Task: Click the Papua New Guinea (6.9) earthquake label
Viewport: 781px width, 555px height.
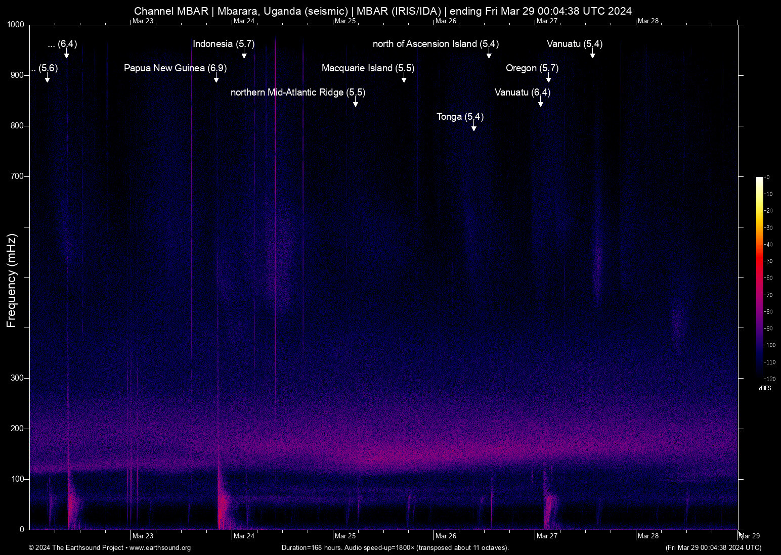Action: 175,68
